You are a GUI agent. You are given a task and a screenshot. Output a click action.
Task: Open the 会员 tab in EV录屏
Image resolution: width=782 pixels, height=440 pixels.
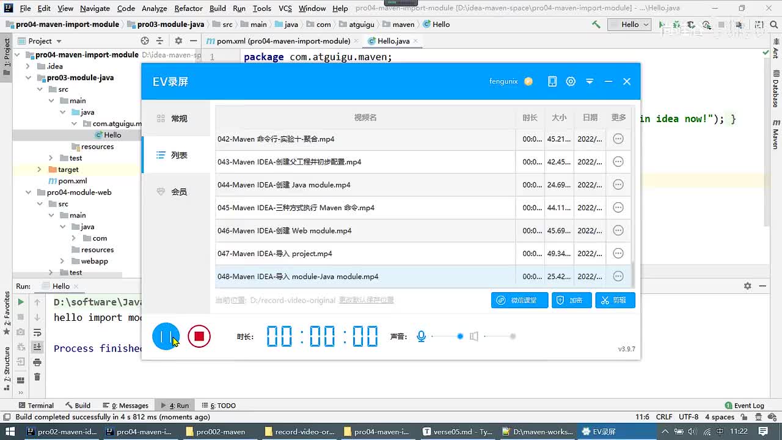(176, 192)
